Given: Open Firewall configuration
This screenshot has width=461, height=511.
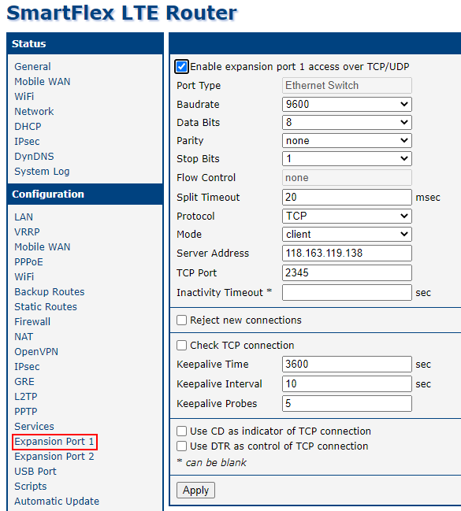Looking at the screenshot, I should coord(32,322).
